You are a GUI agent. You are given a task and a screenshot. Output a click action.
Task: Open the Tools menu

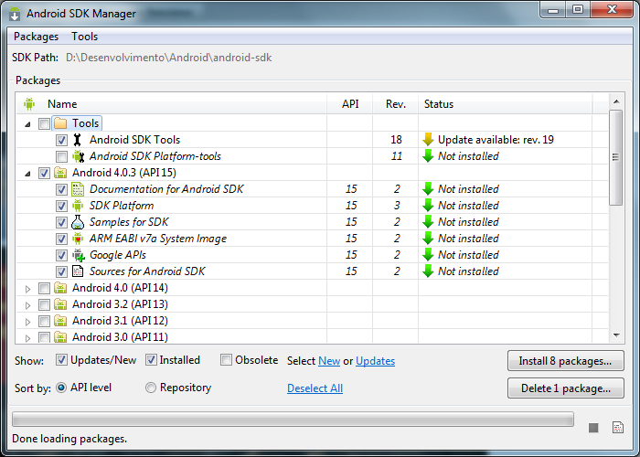84,37
